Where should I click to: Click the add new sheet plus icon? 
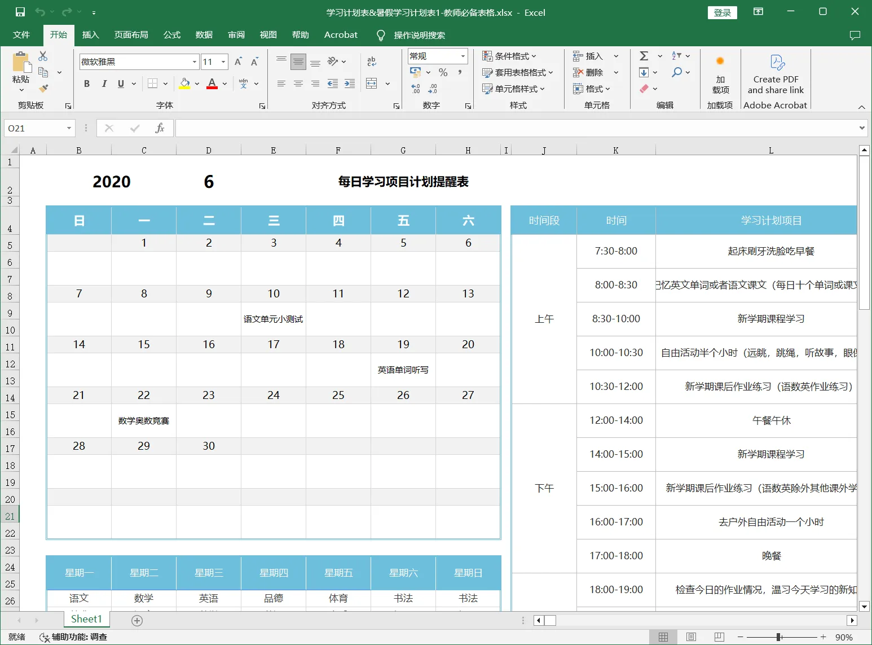(x=137, y=621)
